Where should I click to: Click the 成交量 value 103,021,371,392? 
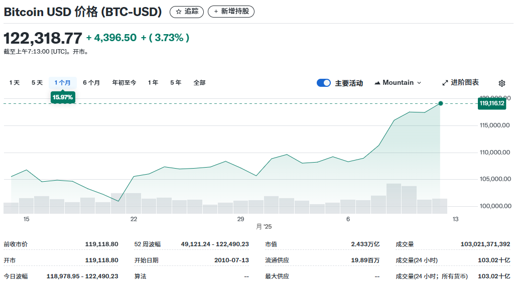(485, 244)
